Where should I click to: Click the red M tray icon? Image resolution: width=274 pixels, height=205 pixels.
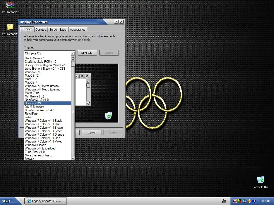pos(235,201)
